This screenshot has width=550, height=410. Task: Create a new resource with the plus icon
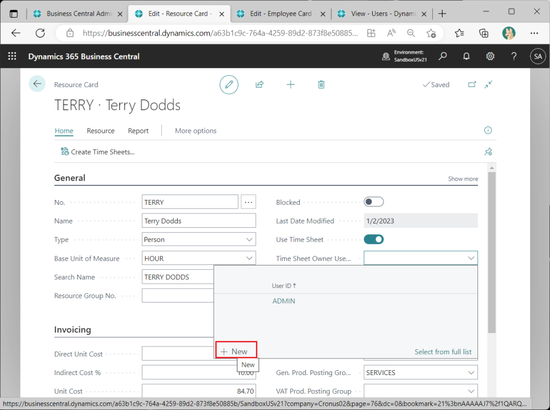[x=291, y=84]
